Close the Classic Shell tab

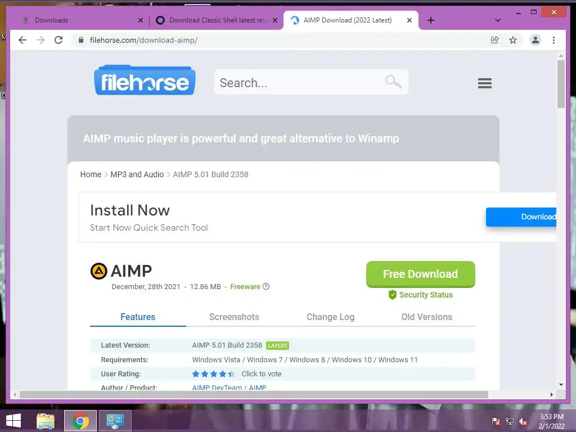(274, 20)
